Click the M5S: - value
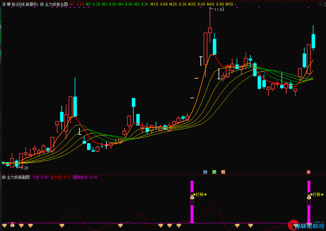Image resolution: width=326 pixels, height=231 pixels. (231, 4)
